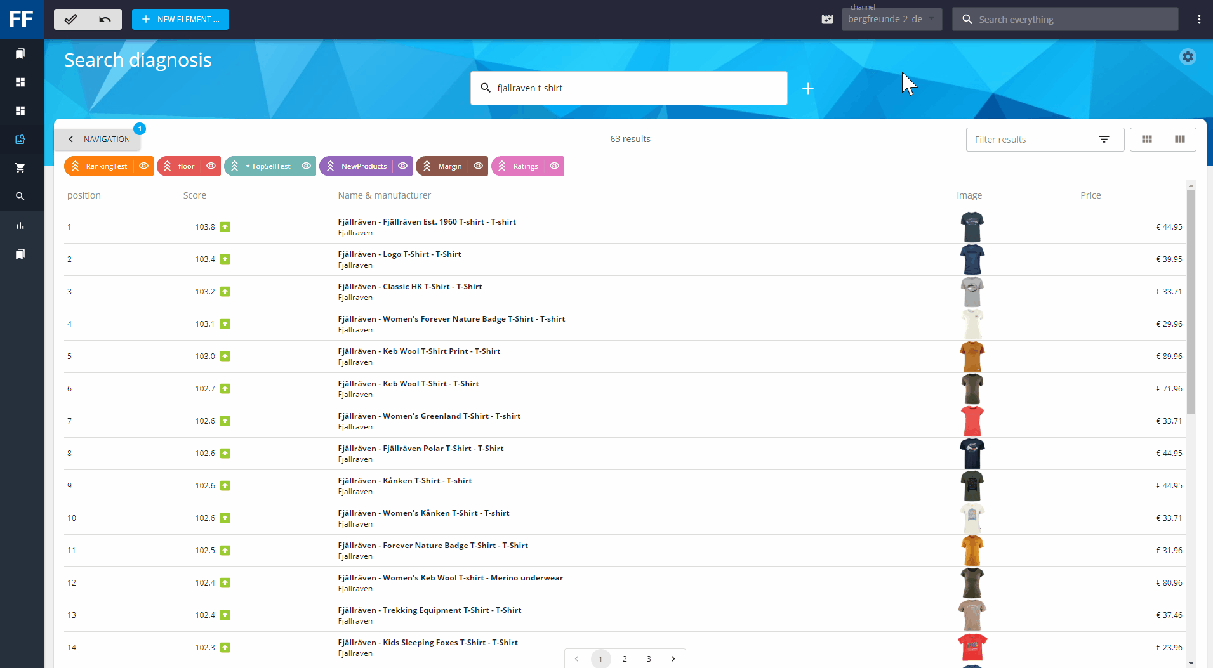Open the filter options icon

[x=1104, y=140]
